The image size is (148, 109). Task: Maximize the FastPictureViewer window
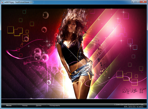pos(138,1)
